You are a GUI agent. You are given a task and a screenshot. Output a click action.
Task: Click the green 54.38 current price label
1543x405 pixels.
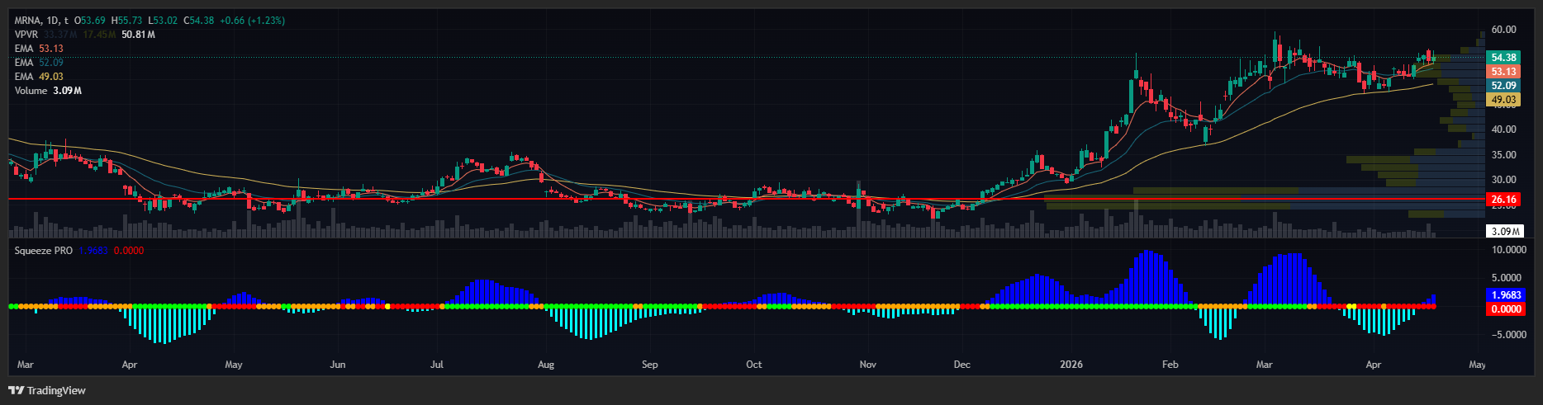click(x=1503, y=58)
